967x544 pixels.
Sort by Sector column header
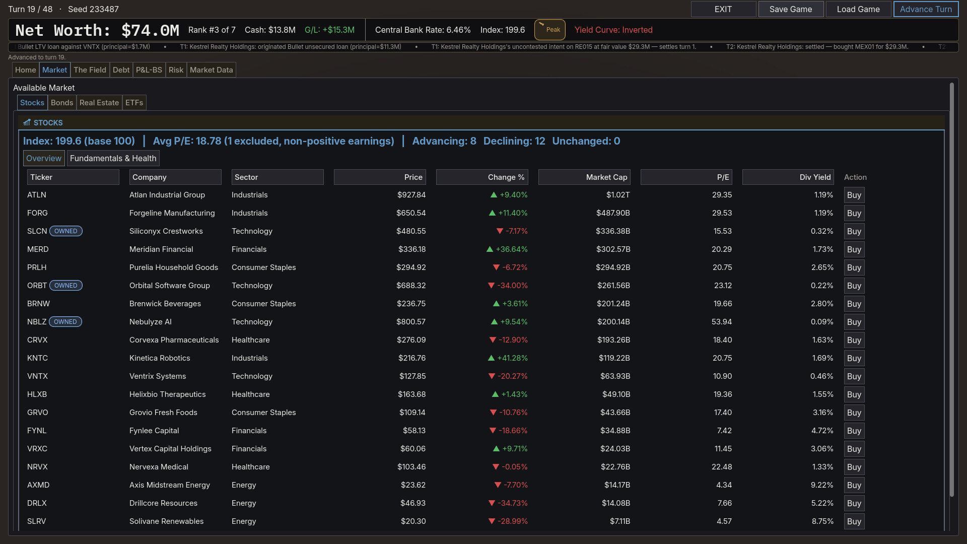point(278,177)
